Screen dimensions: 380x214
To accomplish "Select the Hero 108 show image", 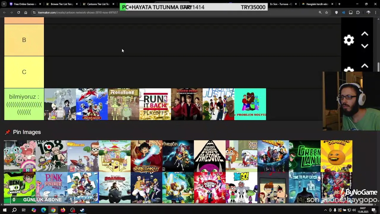I will pos(51,156).
